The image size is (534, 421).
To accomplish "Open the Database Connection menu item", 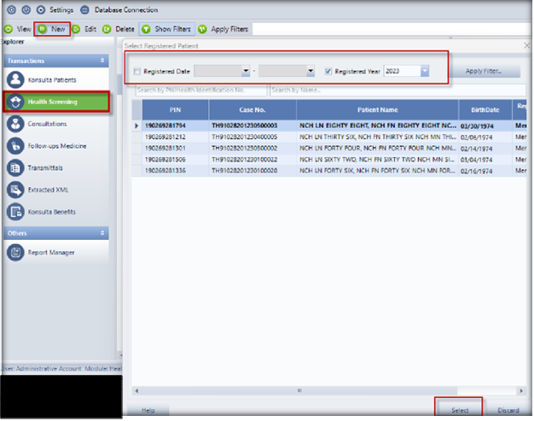I will click(121, 9).
